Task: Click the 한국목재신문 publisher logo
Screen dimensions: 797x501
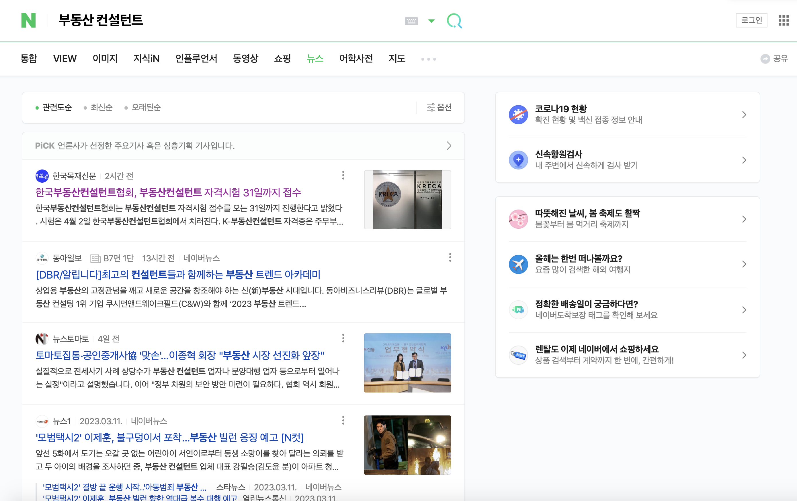Action: pos(42,176)
